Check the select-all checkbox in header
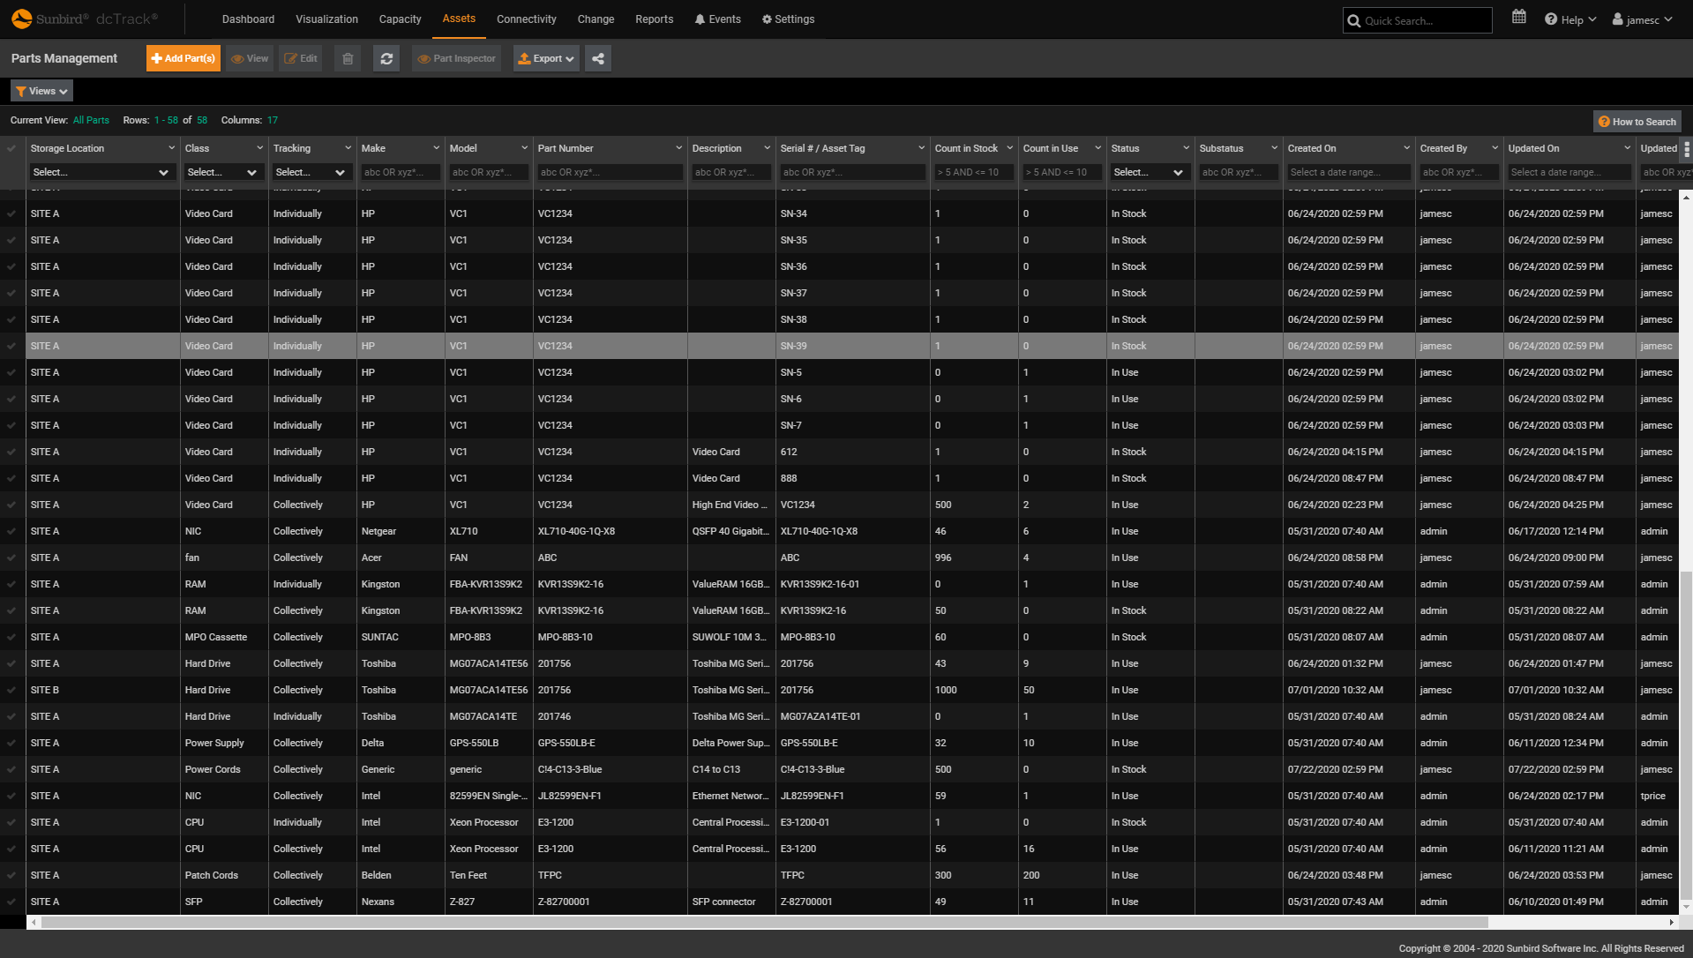 click(x=11, y=148)
